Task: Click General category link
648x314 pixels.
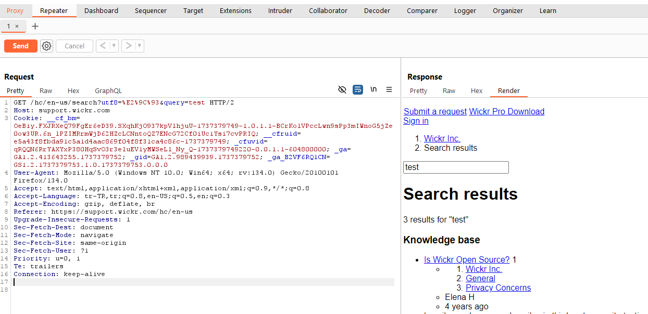Action: 480,278
